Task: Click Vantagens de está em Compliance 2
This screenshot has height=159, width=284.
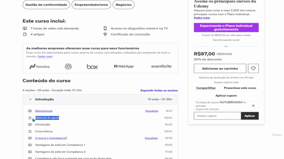Action: pyautogui.click(x=60, y=151)
